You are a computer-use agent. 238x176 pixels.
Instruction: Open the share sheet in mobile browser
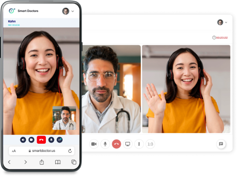pyautogui.click(x=42, y=162)
